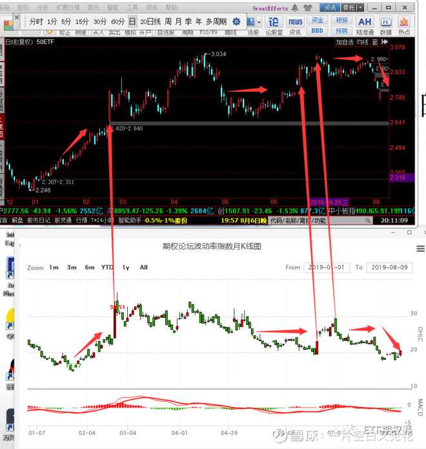426x449 pixels.
Task: Click the 资讯 button in title bar
Action: tap(330, 8)
